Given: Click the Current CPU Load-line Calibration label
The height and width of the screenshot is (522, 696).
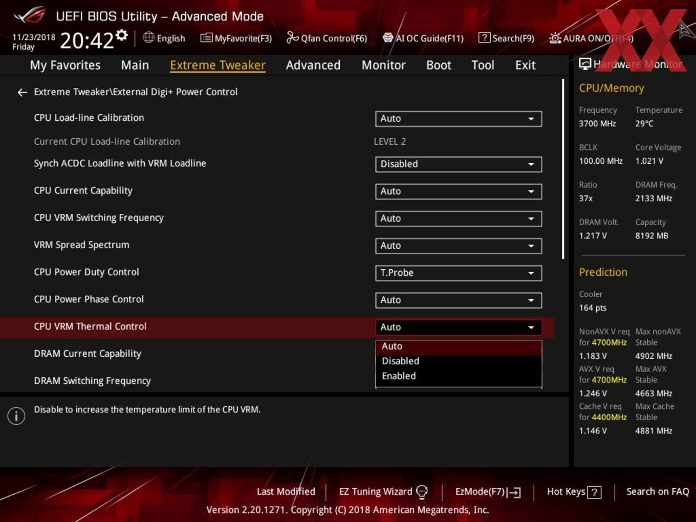Looking at the screenshot, I should tap(107, 142).
